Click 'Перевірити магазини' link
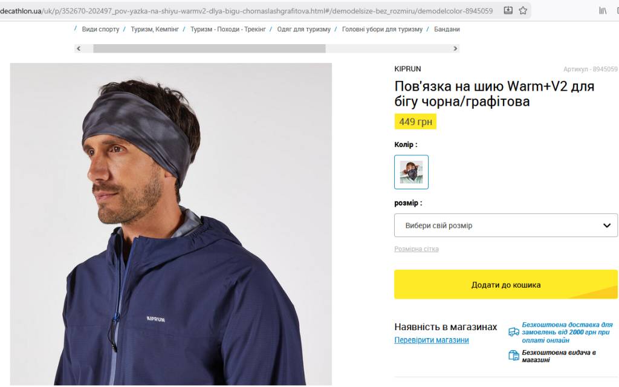This screenshot has height=387, width=619. coord(431,340)
